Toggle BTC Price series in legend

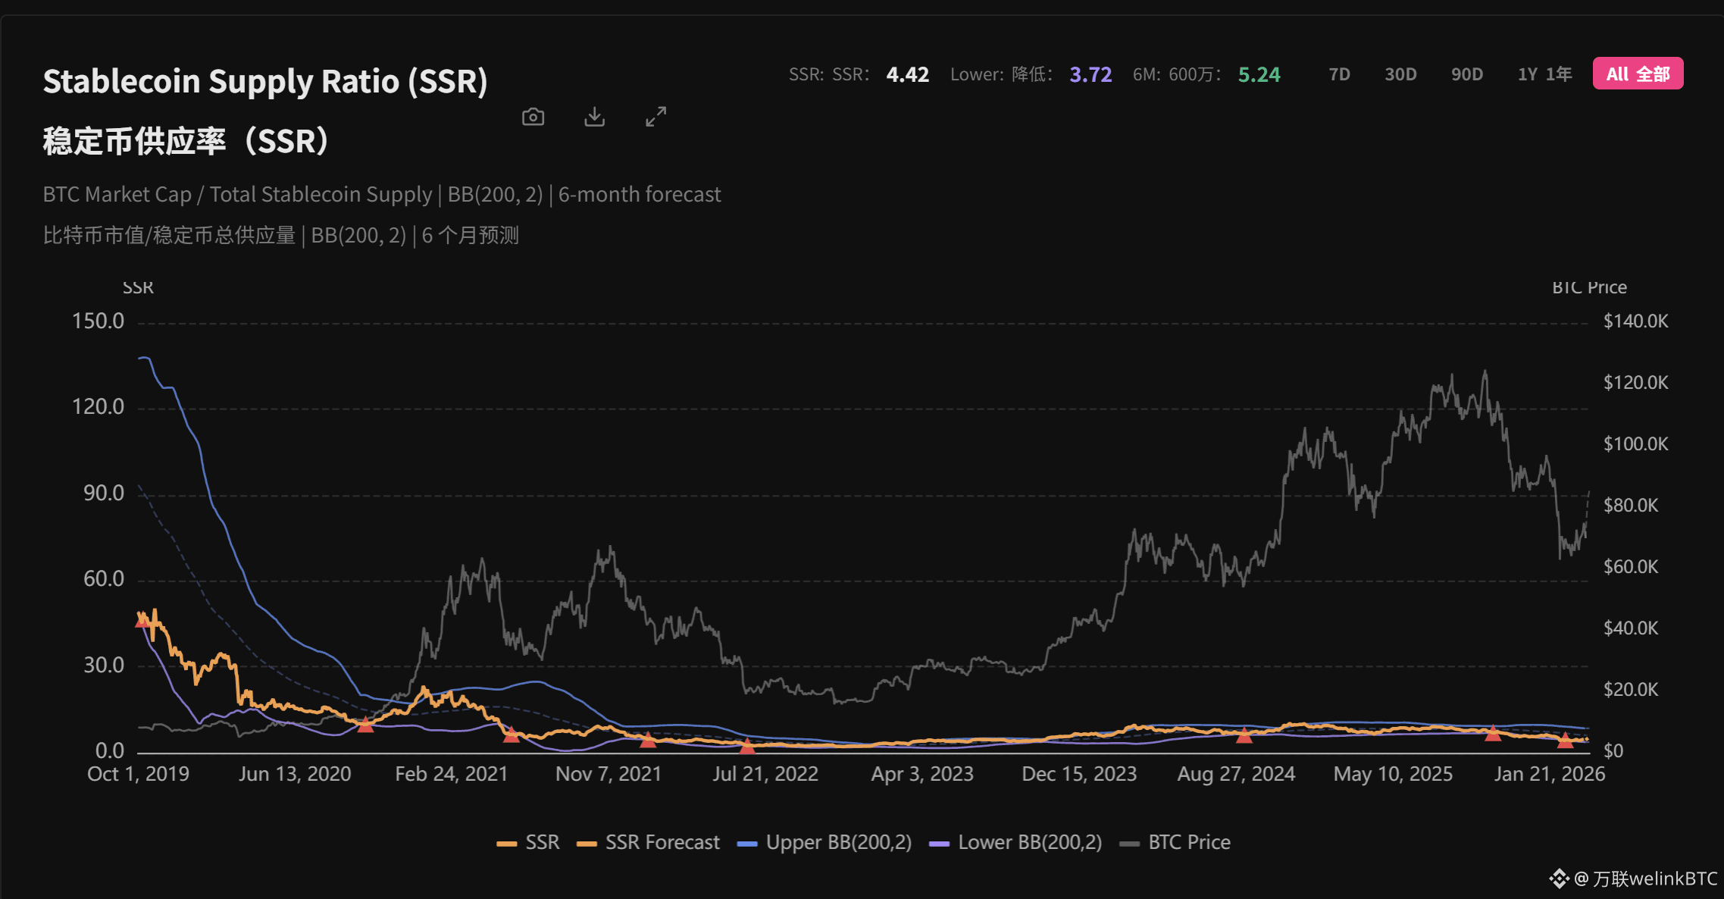[x=1175, y=842]
